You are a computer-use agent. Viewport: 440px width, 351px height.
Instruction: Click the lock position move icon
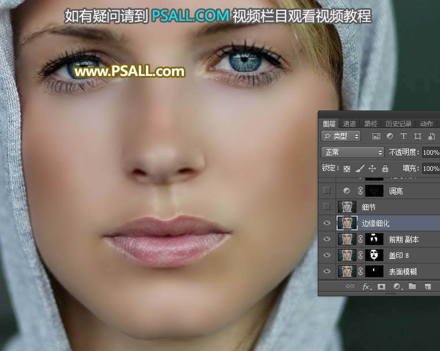(373, 169)
